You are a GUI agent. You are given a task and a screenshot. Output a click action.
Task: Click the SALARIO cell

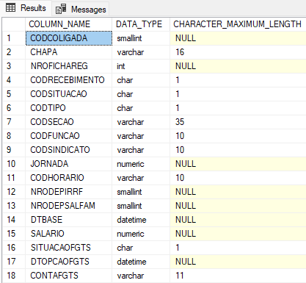tap(69, 234)
